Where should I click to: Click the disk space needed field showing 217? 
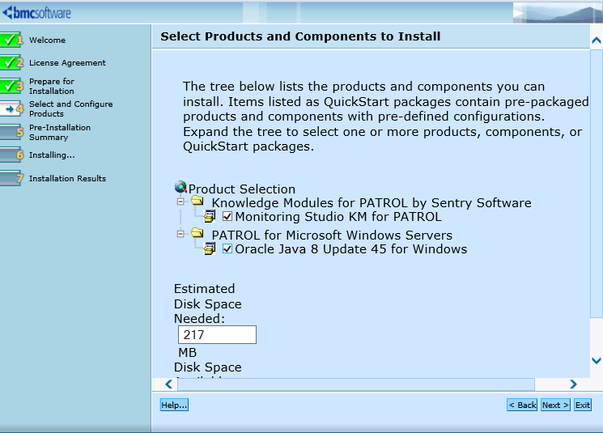click(x=217, y=334)
